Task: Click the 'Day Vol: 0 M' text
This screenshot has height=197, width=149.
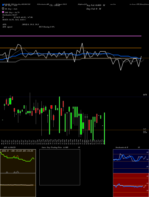Action: [x=94, y=9]
